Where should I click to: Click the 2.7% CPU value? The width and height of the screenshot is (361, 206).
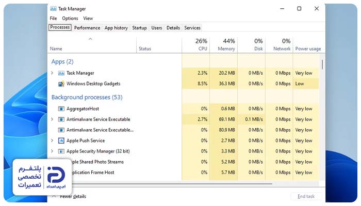pyautogui.click(x=202, y=119)
